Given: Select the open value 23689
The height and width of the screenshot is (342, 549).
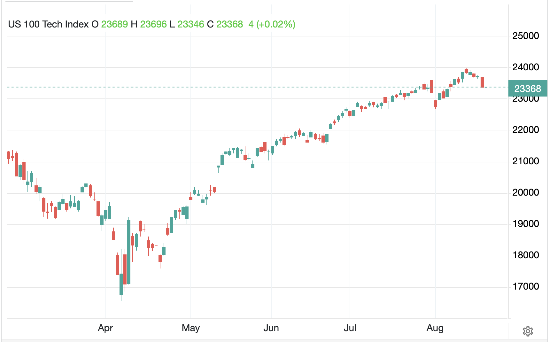Looking at the screenshot, I should click(114, 24).
